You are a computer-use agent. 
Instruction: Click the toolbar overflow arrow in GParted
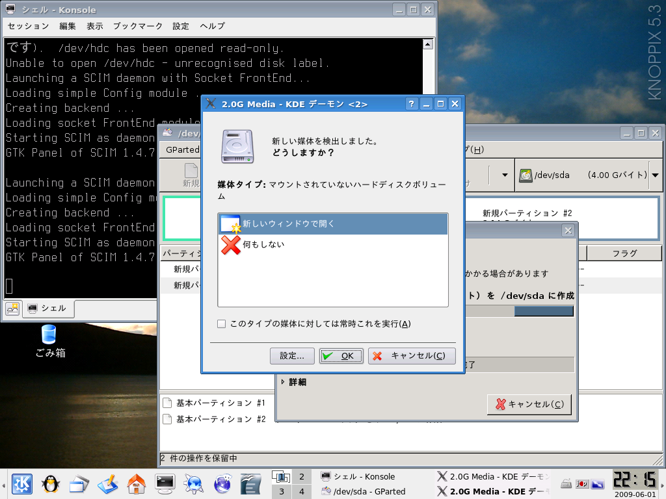coord(505,175)
